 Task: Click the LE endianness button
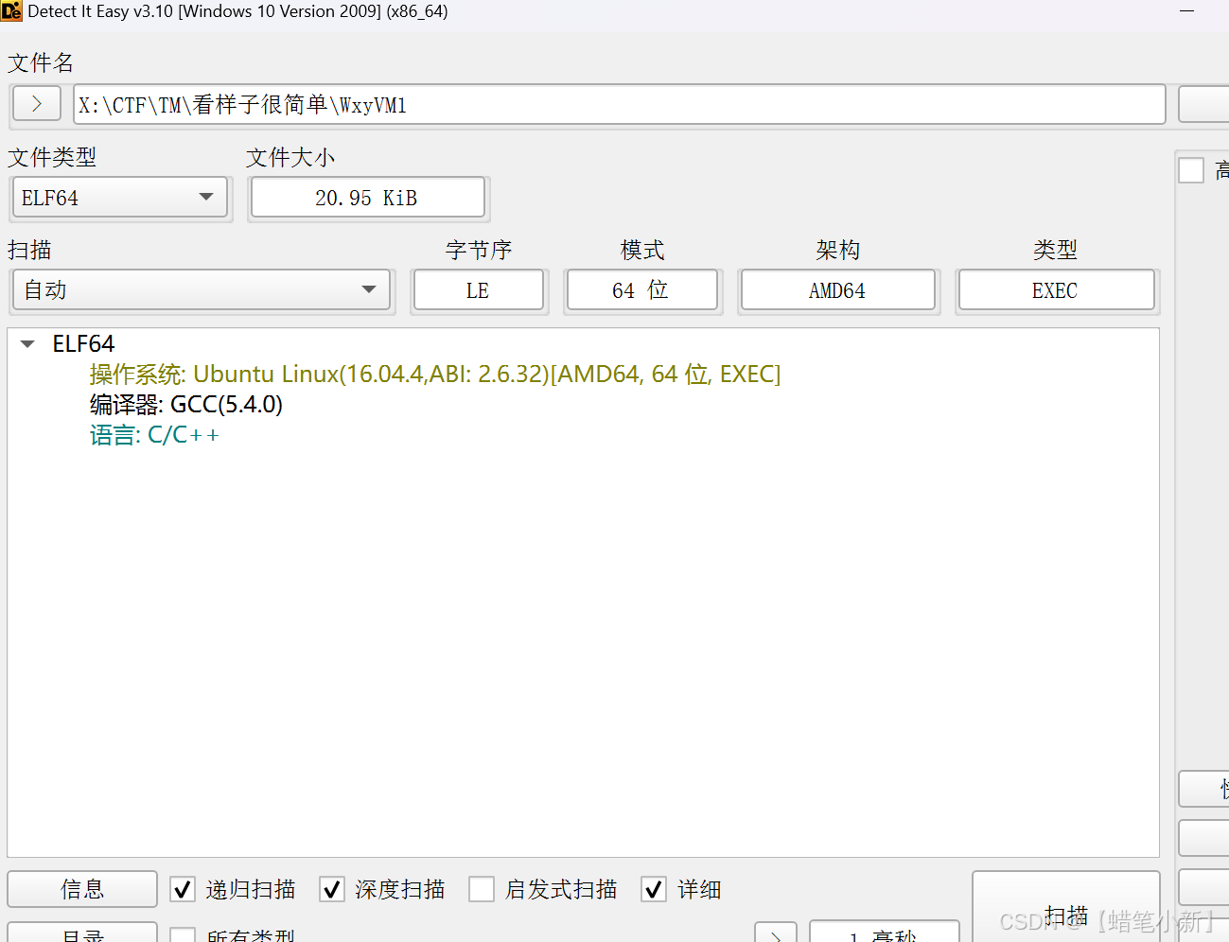pyautogui.click(x=479, y=290)
